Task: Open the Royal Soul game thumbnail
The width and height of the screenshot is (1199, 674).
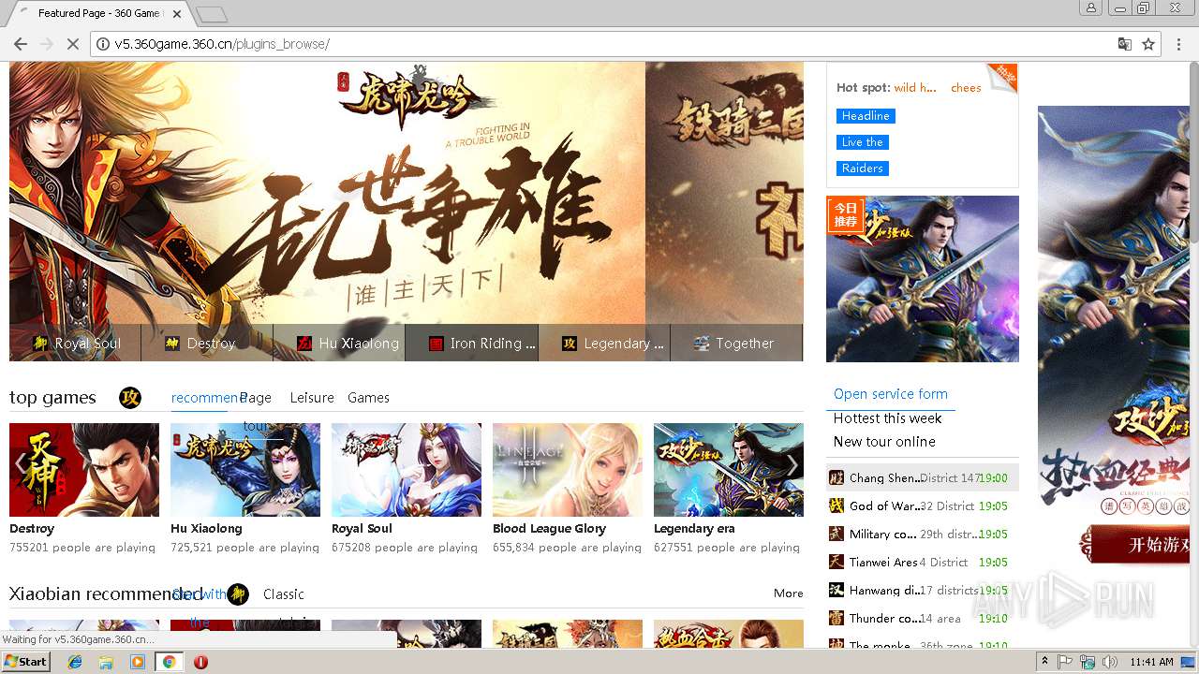Action: click(x=407, y=470)
